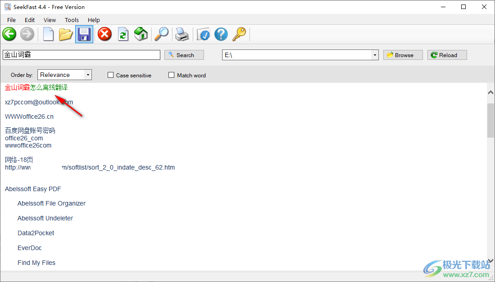This screenshot has height=282, width=495.
Task: Click the WWWoffice26.cn result line
Action: [x=29, y=116]
